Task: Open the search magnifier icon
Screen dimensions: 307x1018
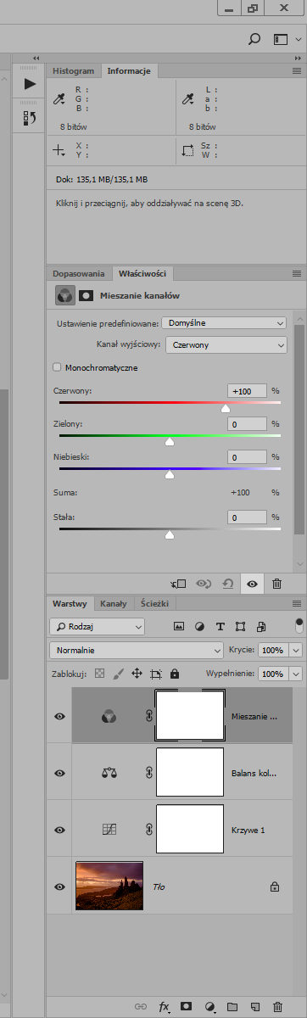Action: pyautogui.click(x=254, y=39)
